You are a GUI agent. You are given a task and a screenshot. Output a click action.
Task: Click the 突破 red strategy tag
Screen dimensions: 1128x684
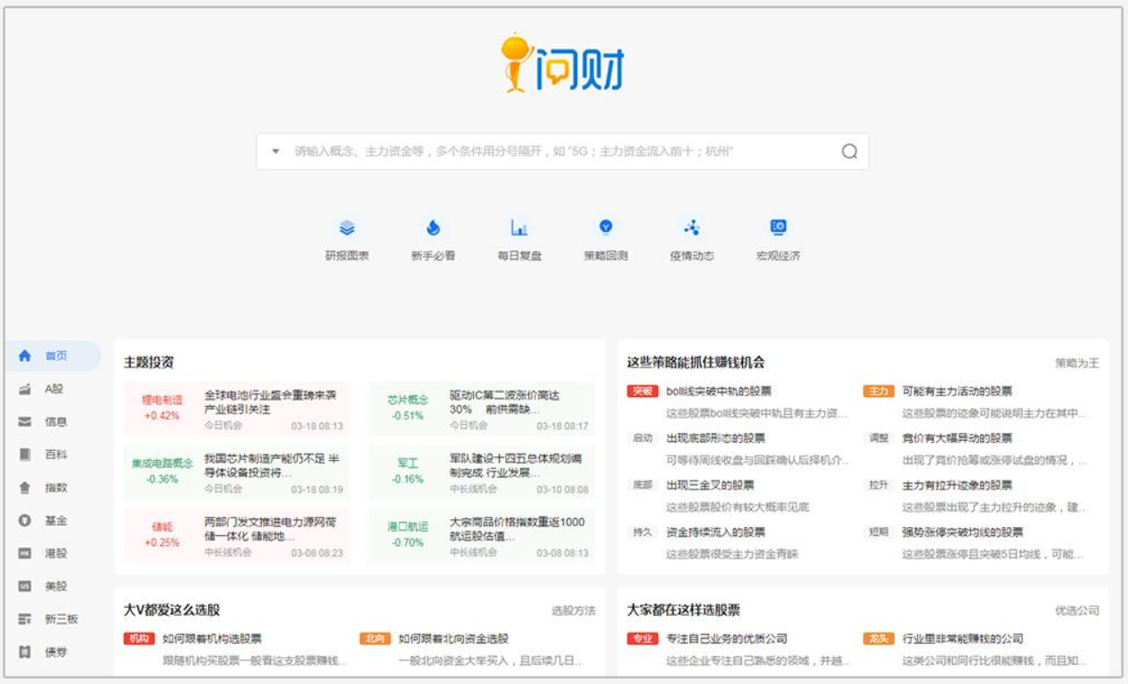(x=643, y=391)
